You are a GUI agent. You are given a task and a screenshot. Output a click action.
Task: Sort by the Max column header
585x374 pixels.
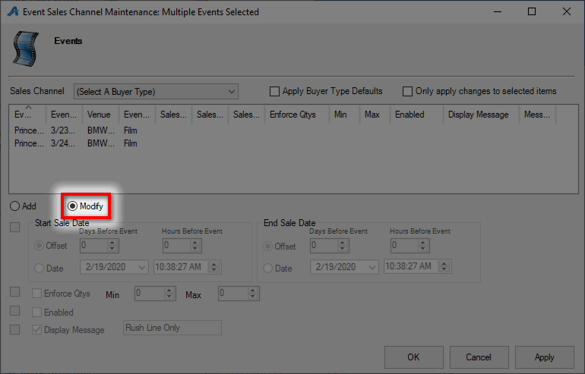pos(375,115)
